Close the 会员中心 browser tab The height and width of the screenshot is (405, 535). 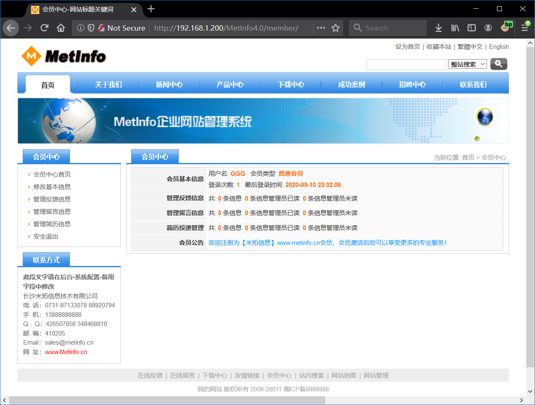point(134,10)
